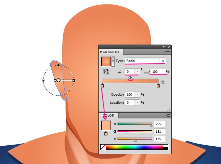Screen dimensions: 221x164
Task: Click the resize grip of Gradient panel
Action: pyautogui.click(x=169, y=109)
